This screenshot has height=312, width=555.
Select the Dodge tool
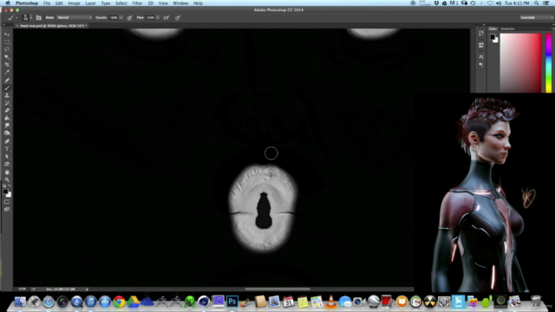7,133
